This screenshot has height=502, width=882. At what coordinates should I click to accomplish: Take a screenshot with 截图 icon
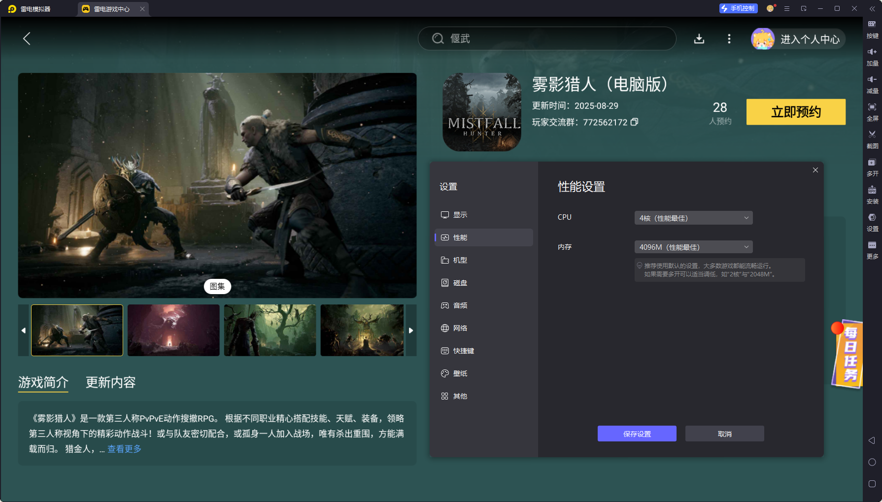(872, 140)
